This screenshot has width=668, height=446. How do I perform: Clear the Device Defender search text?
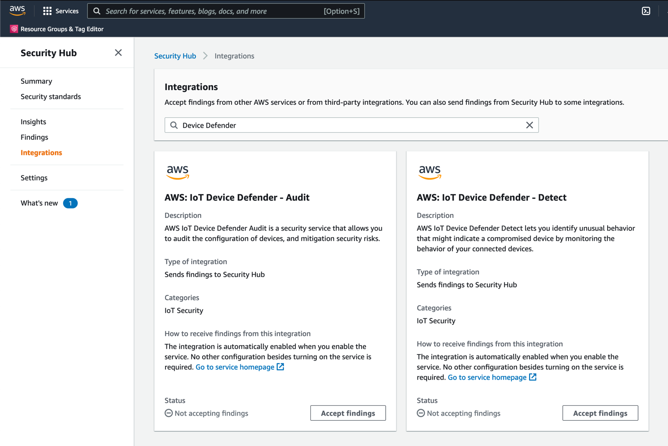click(x=529, y=125)
